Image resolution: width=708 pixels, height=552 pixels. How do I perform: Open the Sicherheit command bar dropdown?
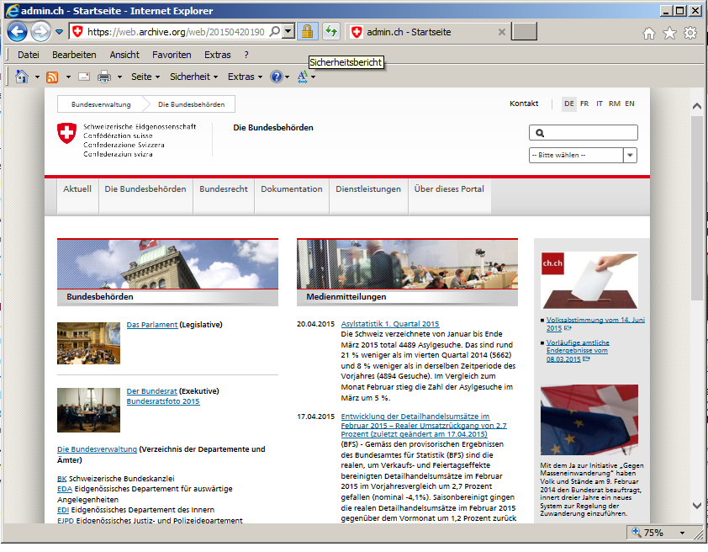click(193, 77)
